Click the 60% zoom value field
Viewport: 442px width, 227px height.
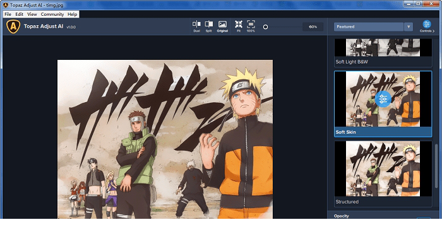tap(313, 26)
